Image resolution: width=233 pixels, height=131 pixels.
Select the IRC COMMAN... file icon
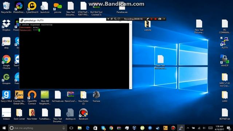point(225,27)
